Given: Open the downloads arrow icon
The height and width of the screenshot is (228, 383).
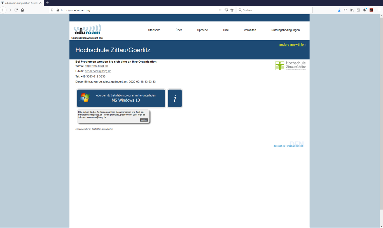Looking at the screenshot, I should click(339, 10).
